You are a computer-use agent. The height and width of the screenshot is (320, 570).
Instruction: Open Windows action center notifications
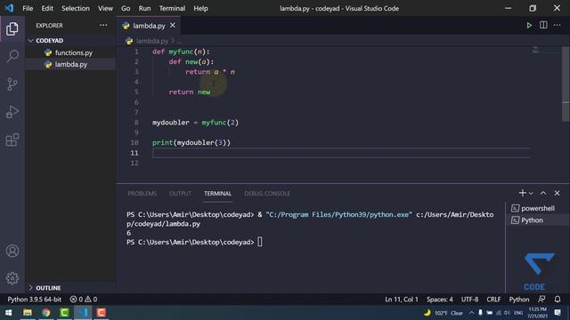(558, 312)
